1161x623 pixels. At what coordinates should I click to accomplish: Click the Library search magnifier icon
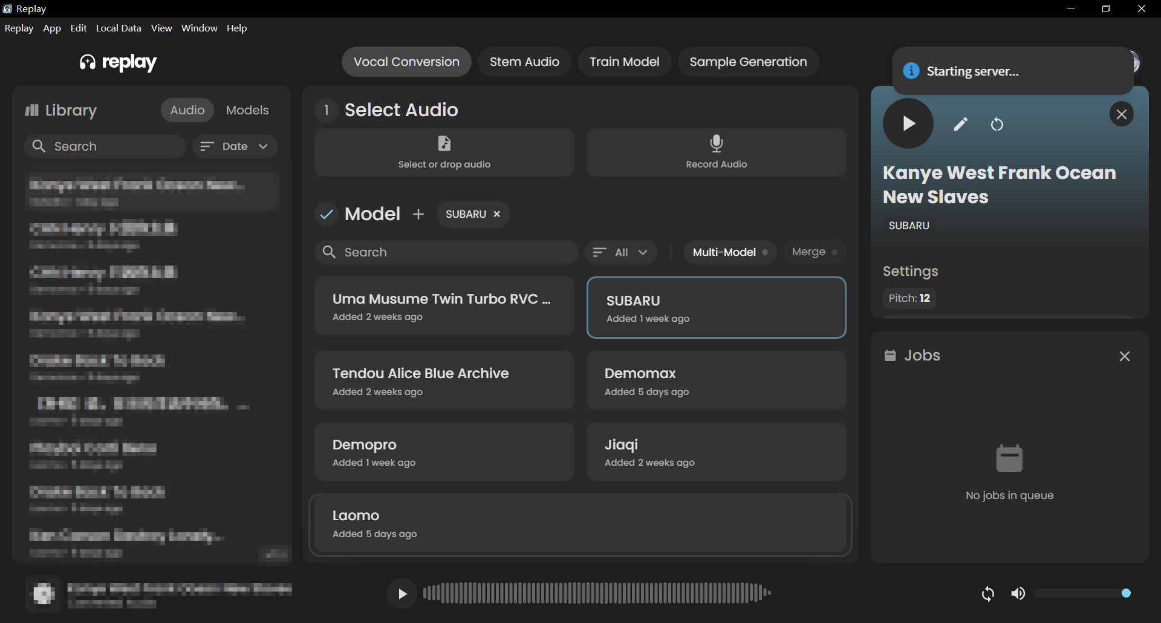click(x=39, y=146)
